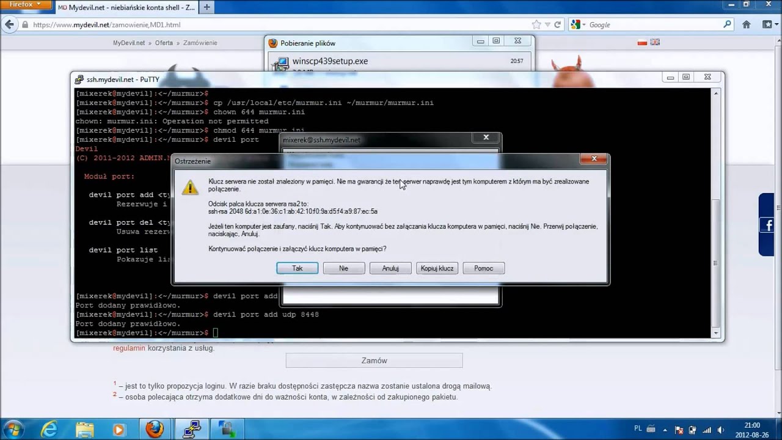Click the Oferta breadcrumb link
Screen dimensions: 782x440
[164, 43]
